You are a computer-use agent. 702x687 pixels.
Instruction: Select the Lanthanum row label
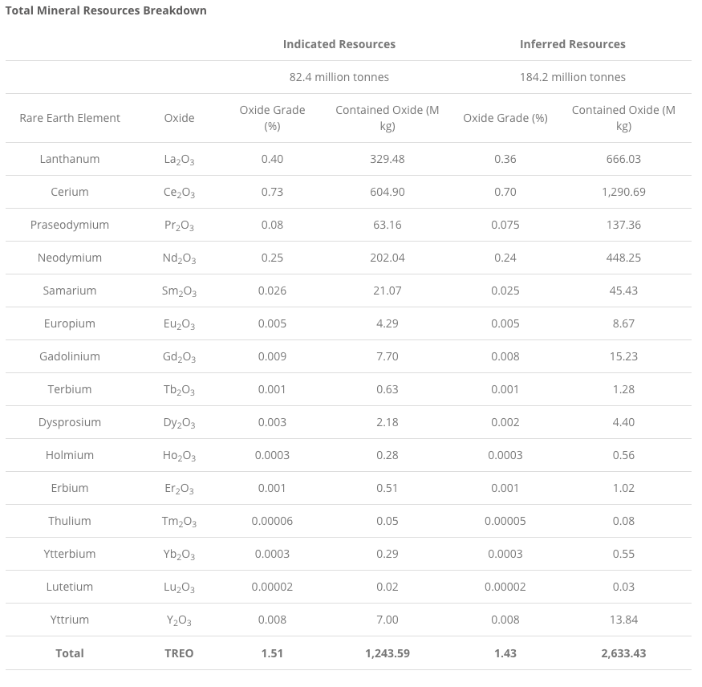pyautogui.click(x=70, y=159)
